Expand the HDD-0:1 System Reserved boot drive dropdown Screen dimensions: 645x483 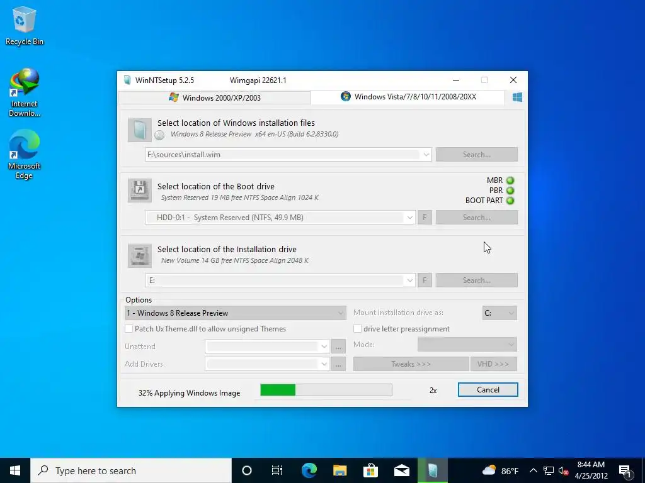409,218
